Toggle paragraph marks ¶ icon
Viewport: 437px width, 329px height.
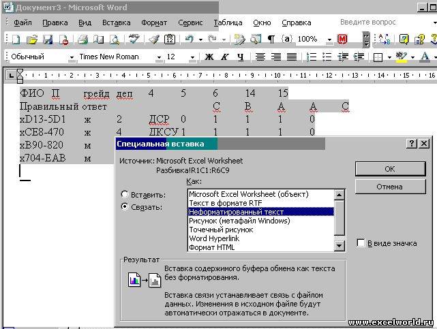point(271,40)
